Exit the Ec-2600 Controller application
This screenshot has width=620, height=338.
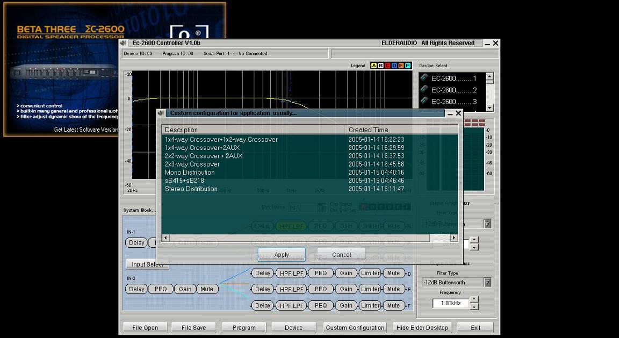pyautogui.click(x=475, y=328)
